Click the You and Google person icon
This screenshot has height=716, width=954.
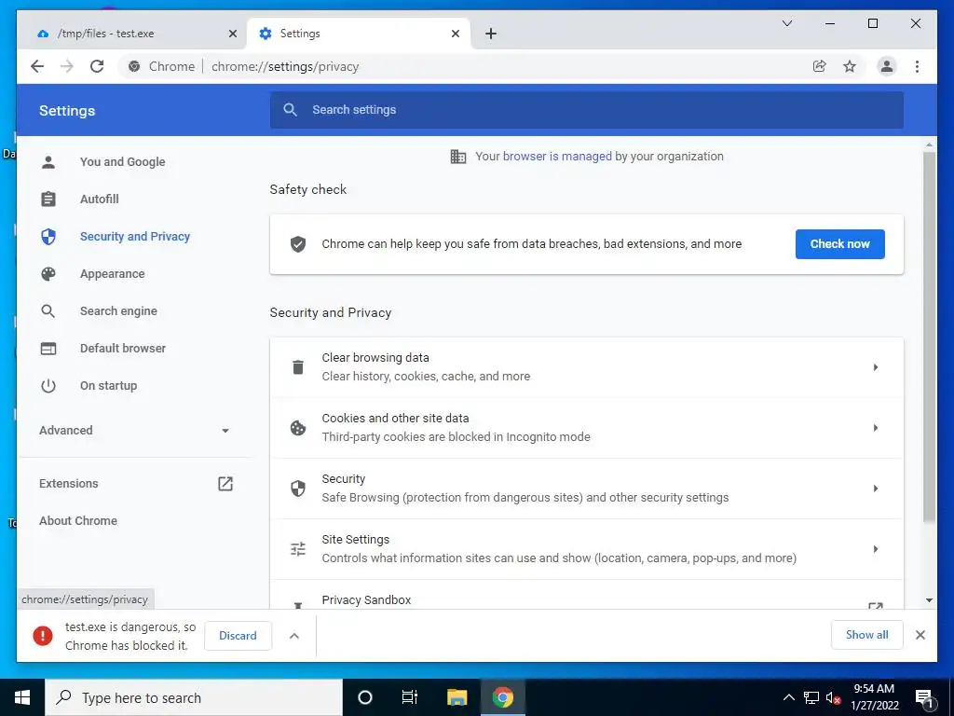pyautogui.click(x=48, y=162)
